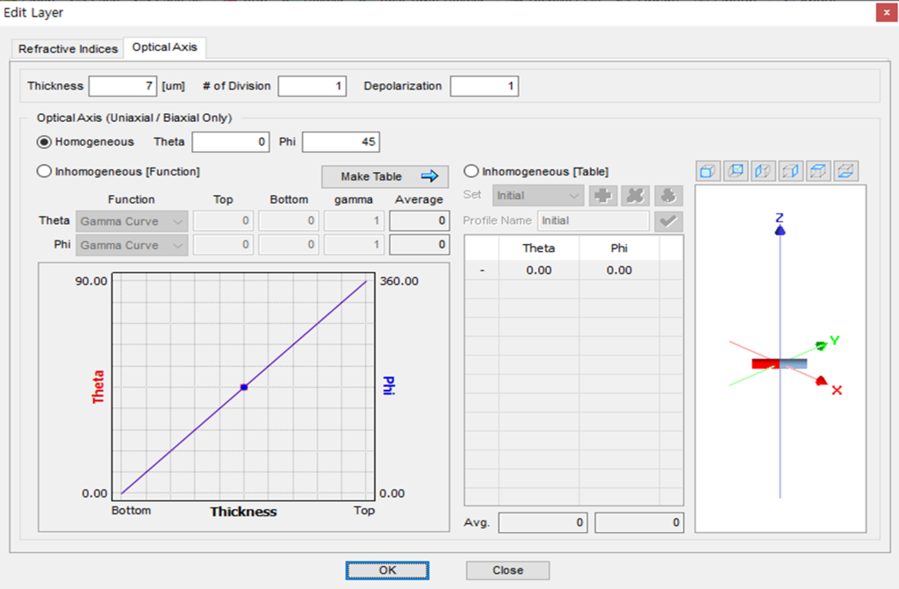The height and width of the screenshot is (589, 899).
Task: Select the Inhomogeneous [Function] radio button
Action: [x=44, y=171]
